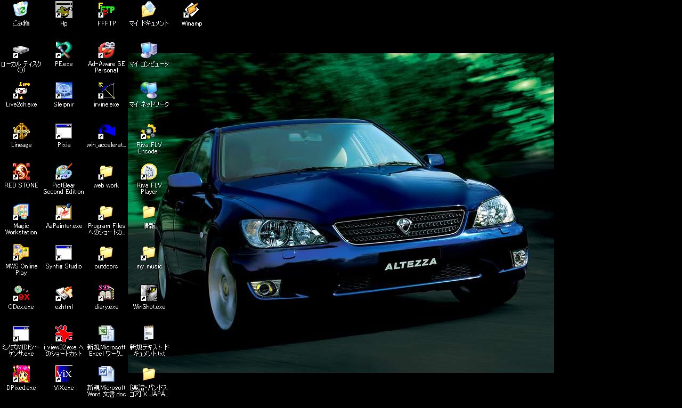The image size is (682, 408).
Task: Launch the Synfig Studio shortcut
Action: 64,252
